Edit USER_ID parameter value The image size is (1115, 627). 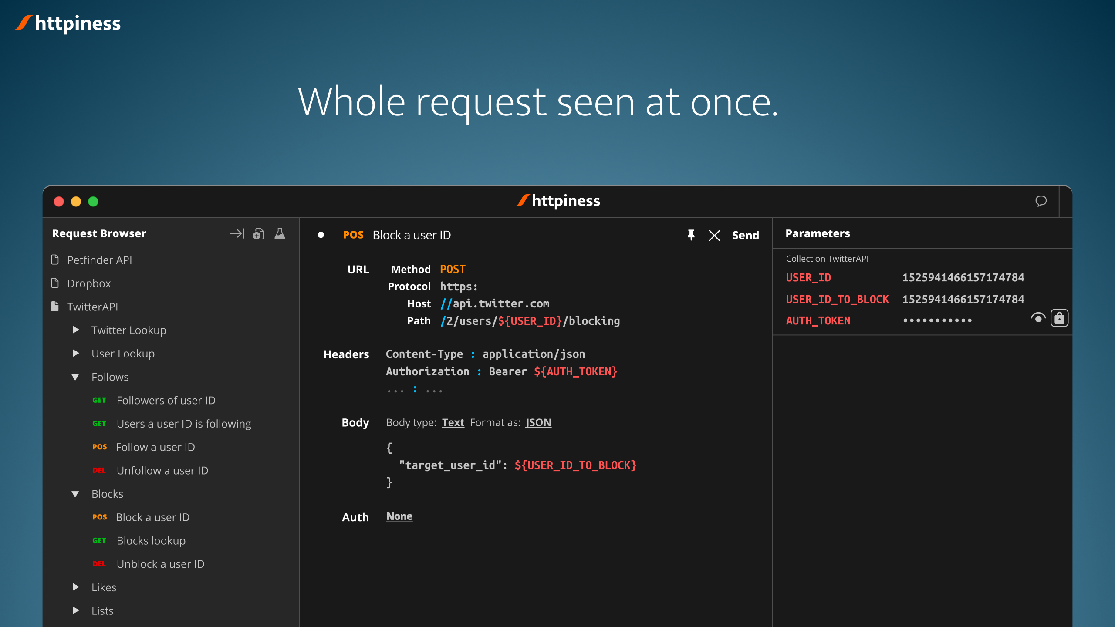(x=963, y=277)
